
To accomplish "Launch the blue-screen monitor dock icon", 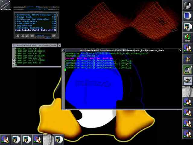I will coord(188,16).
